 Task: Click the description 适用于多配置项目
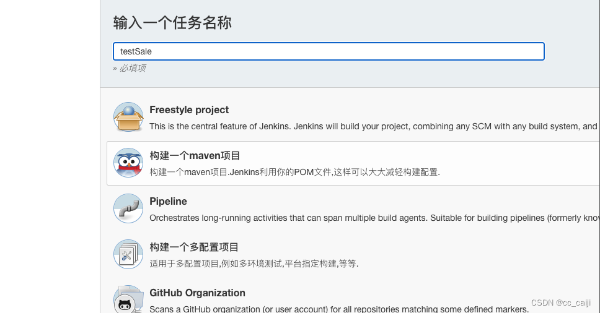click(x=254, y=264)
